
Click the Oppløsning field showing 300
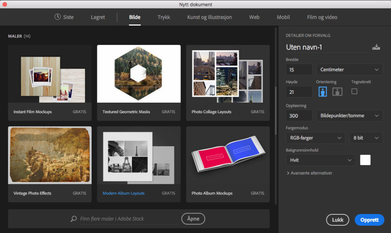click(299, 116)
